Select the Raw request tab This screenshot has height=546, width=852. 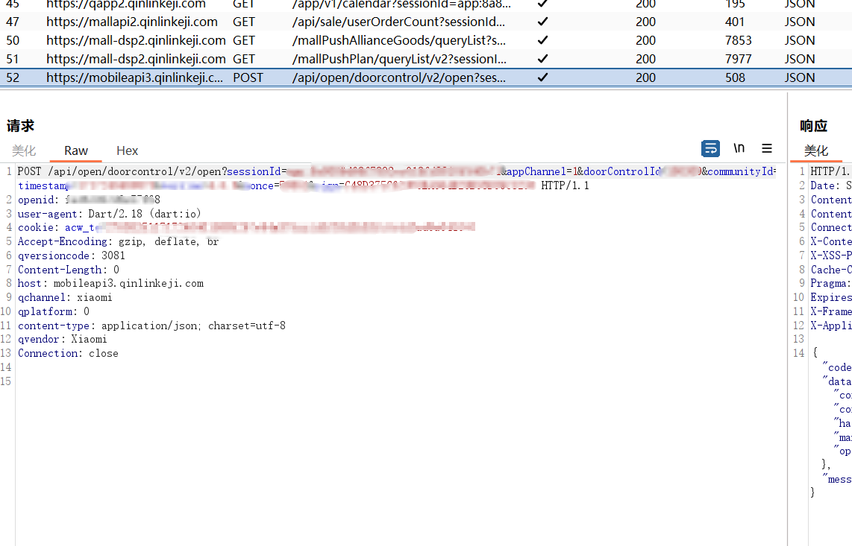pos(75,150)
